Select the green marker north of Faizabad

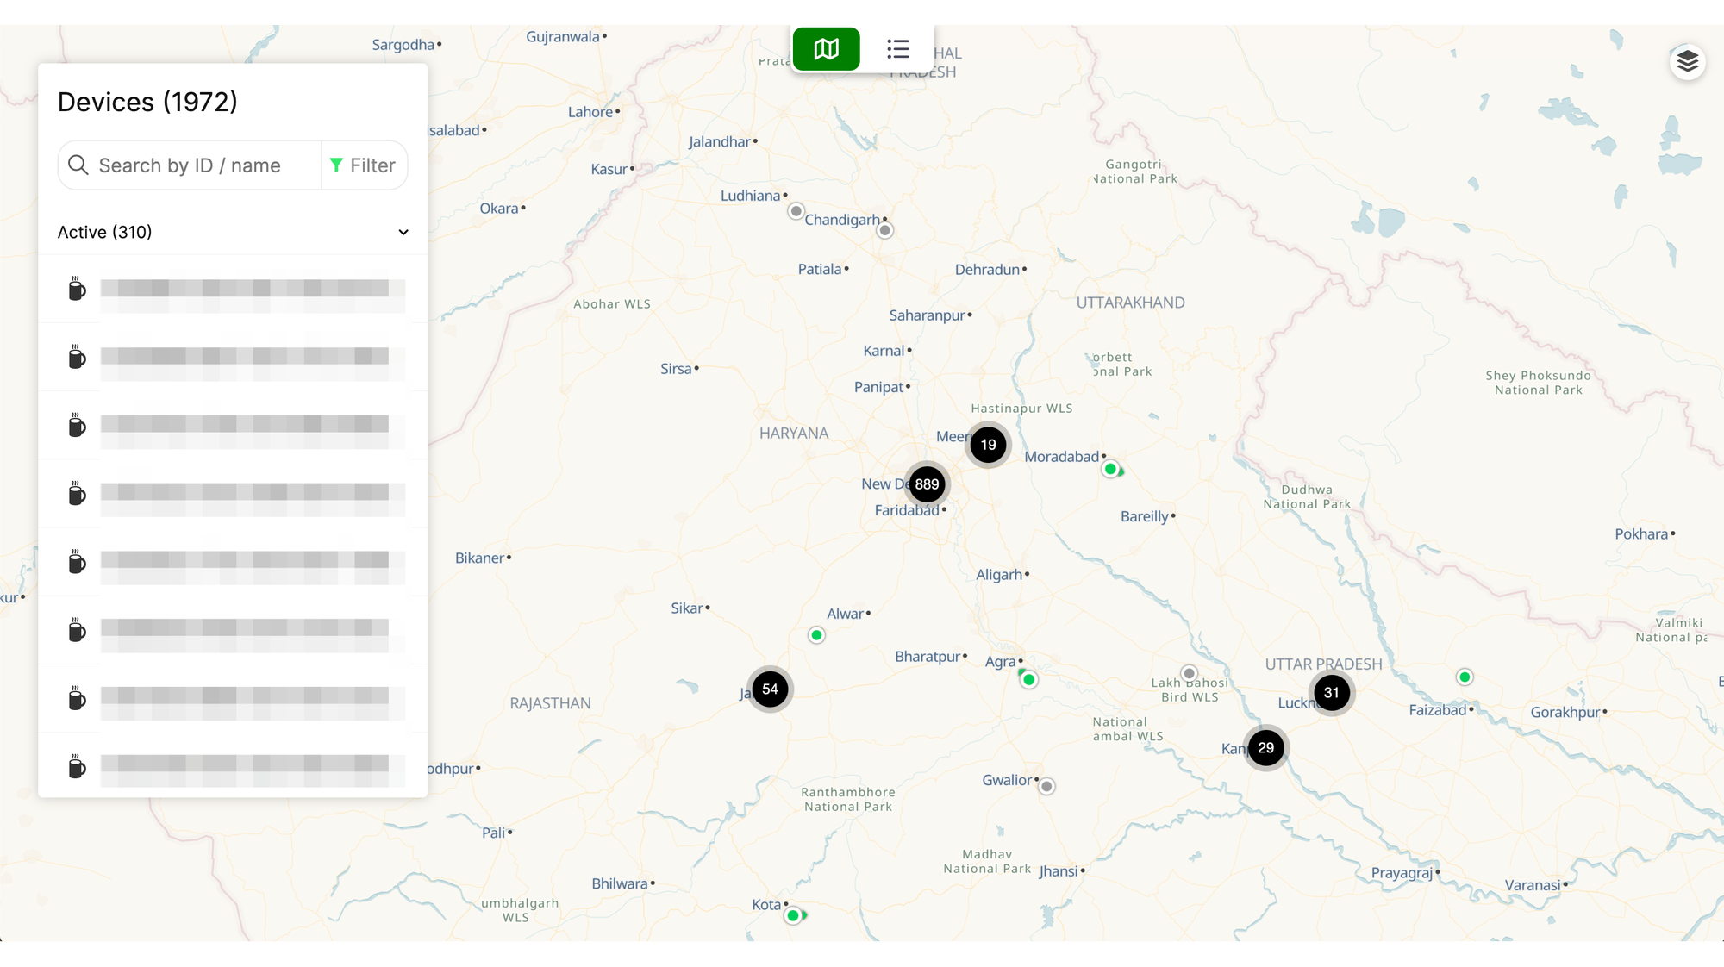click(1465, 677)
